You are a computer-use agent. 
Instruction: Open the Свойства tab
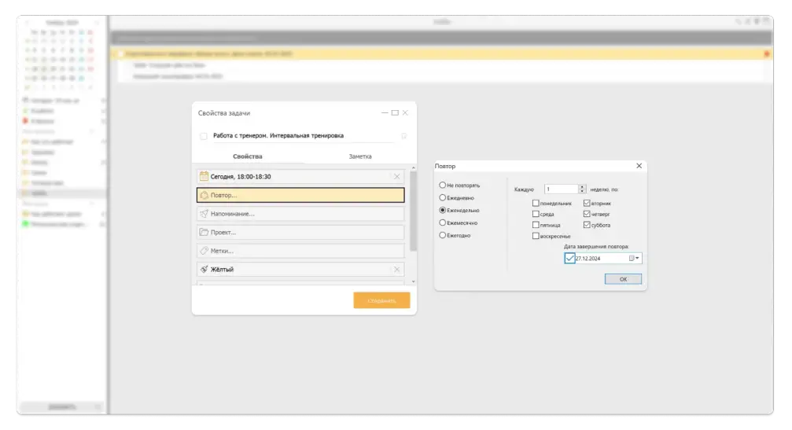248,156
